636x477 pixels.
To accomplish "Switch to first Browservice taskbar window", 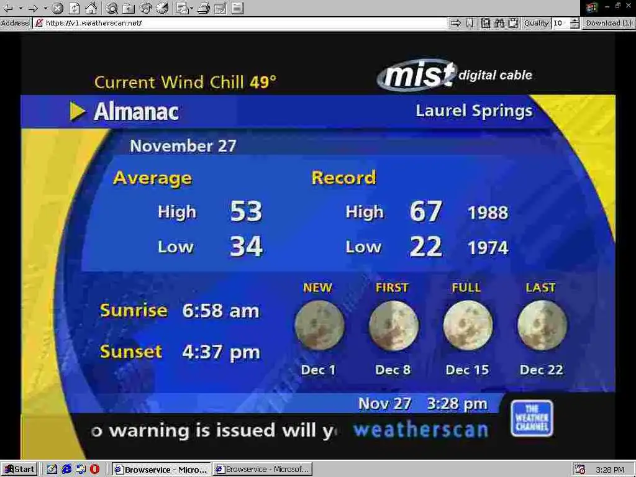I will [161, 470].
